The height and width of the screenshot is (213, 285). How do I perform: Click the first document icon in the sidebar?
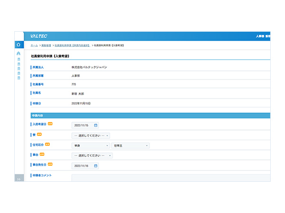[x=19, y=60]
